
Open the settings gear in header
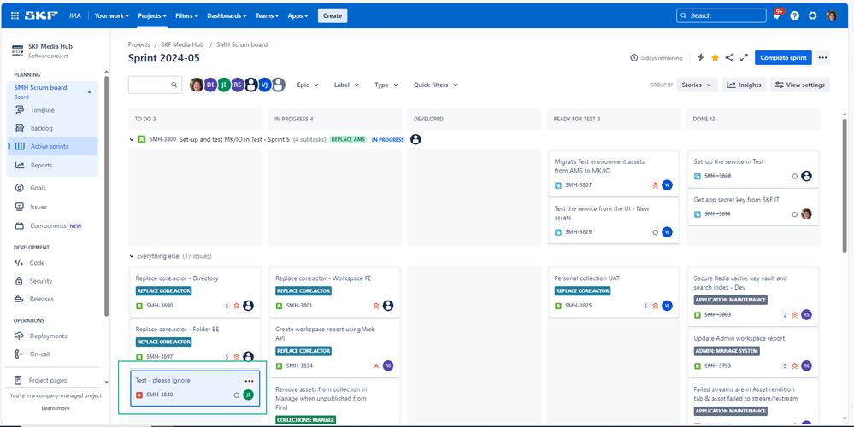813,15
